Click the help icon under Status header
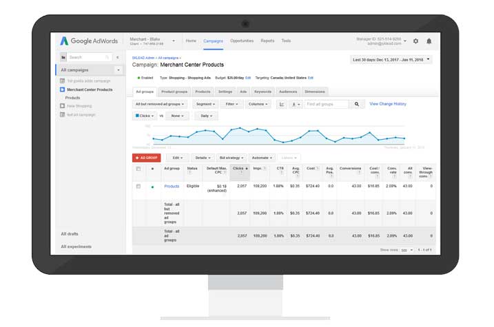The height and width of the screenshot is (327, 494). point(189,173)
